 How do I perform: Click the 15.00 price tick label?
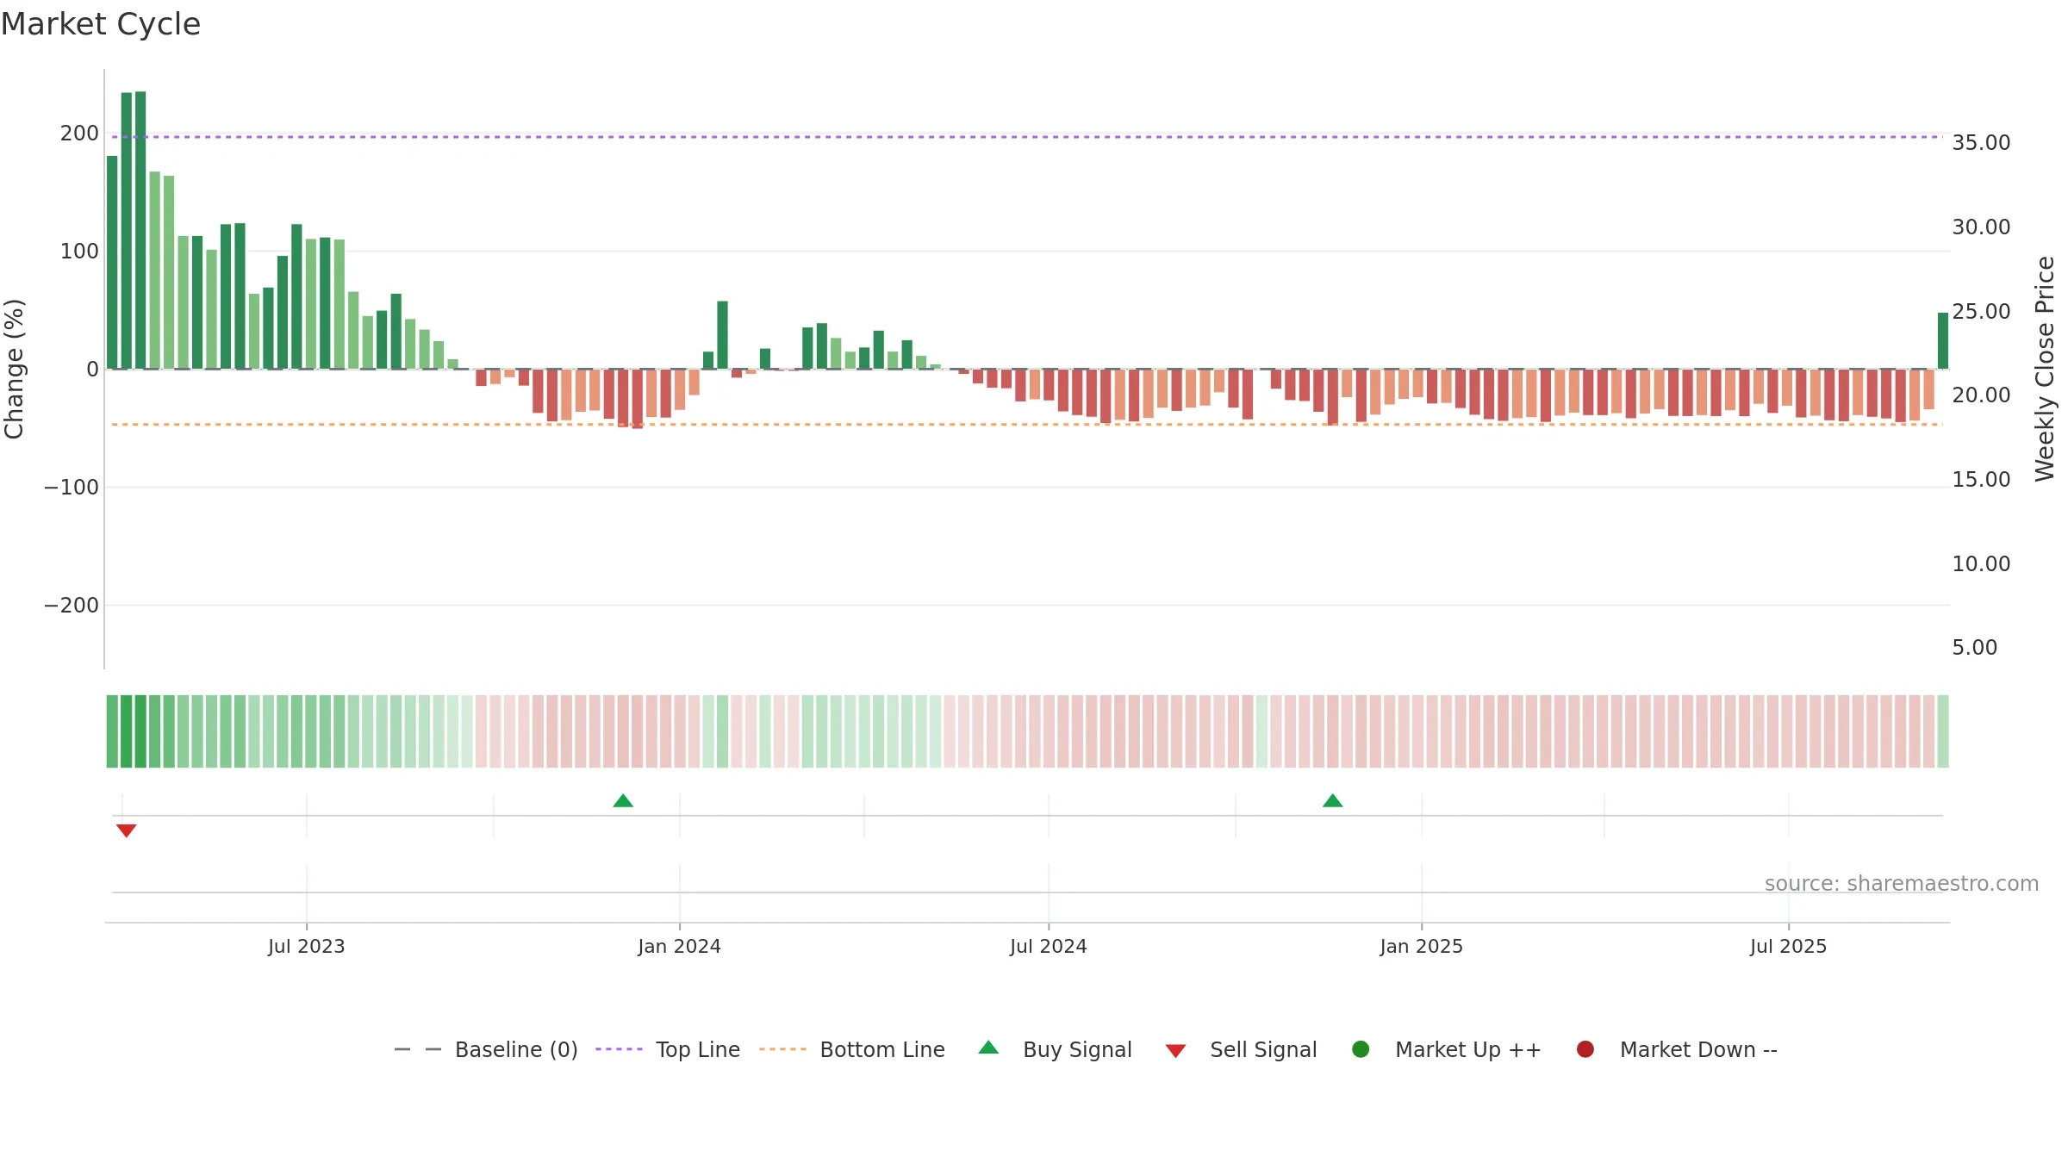click(x=1981, y=480)
